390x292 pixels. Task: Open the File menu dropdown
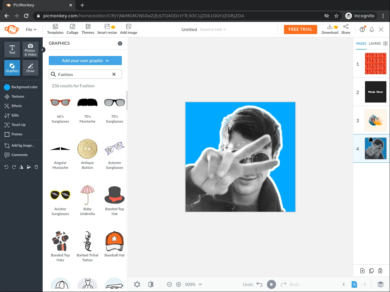pos(31,30)
